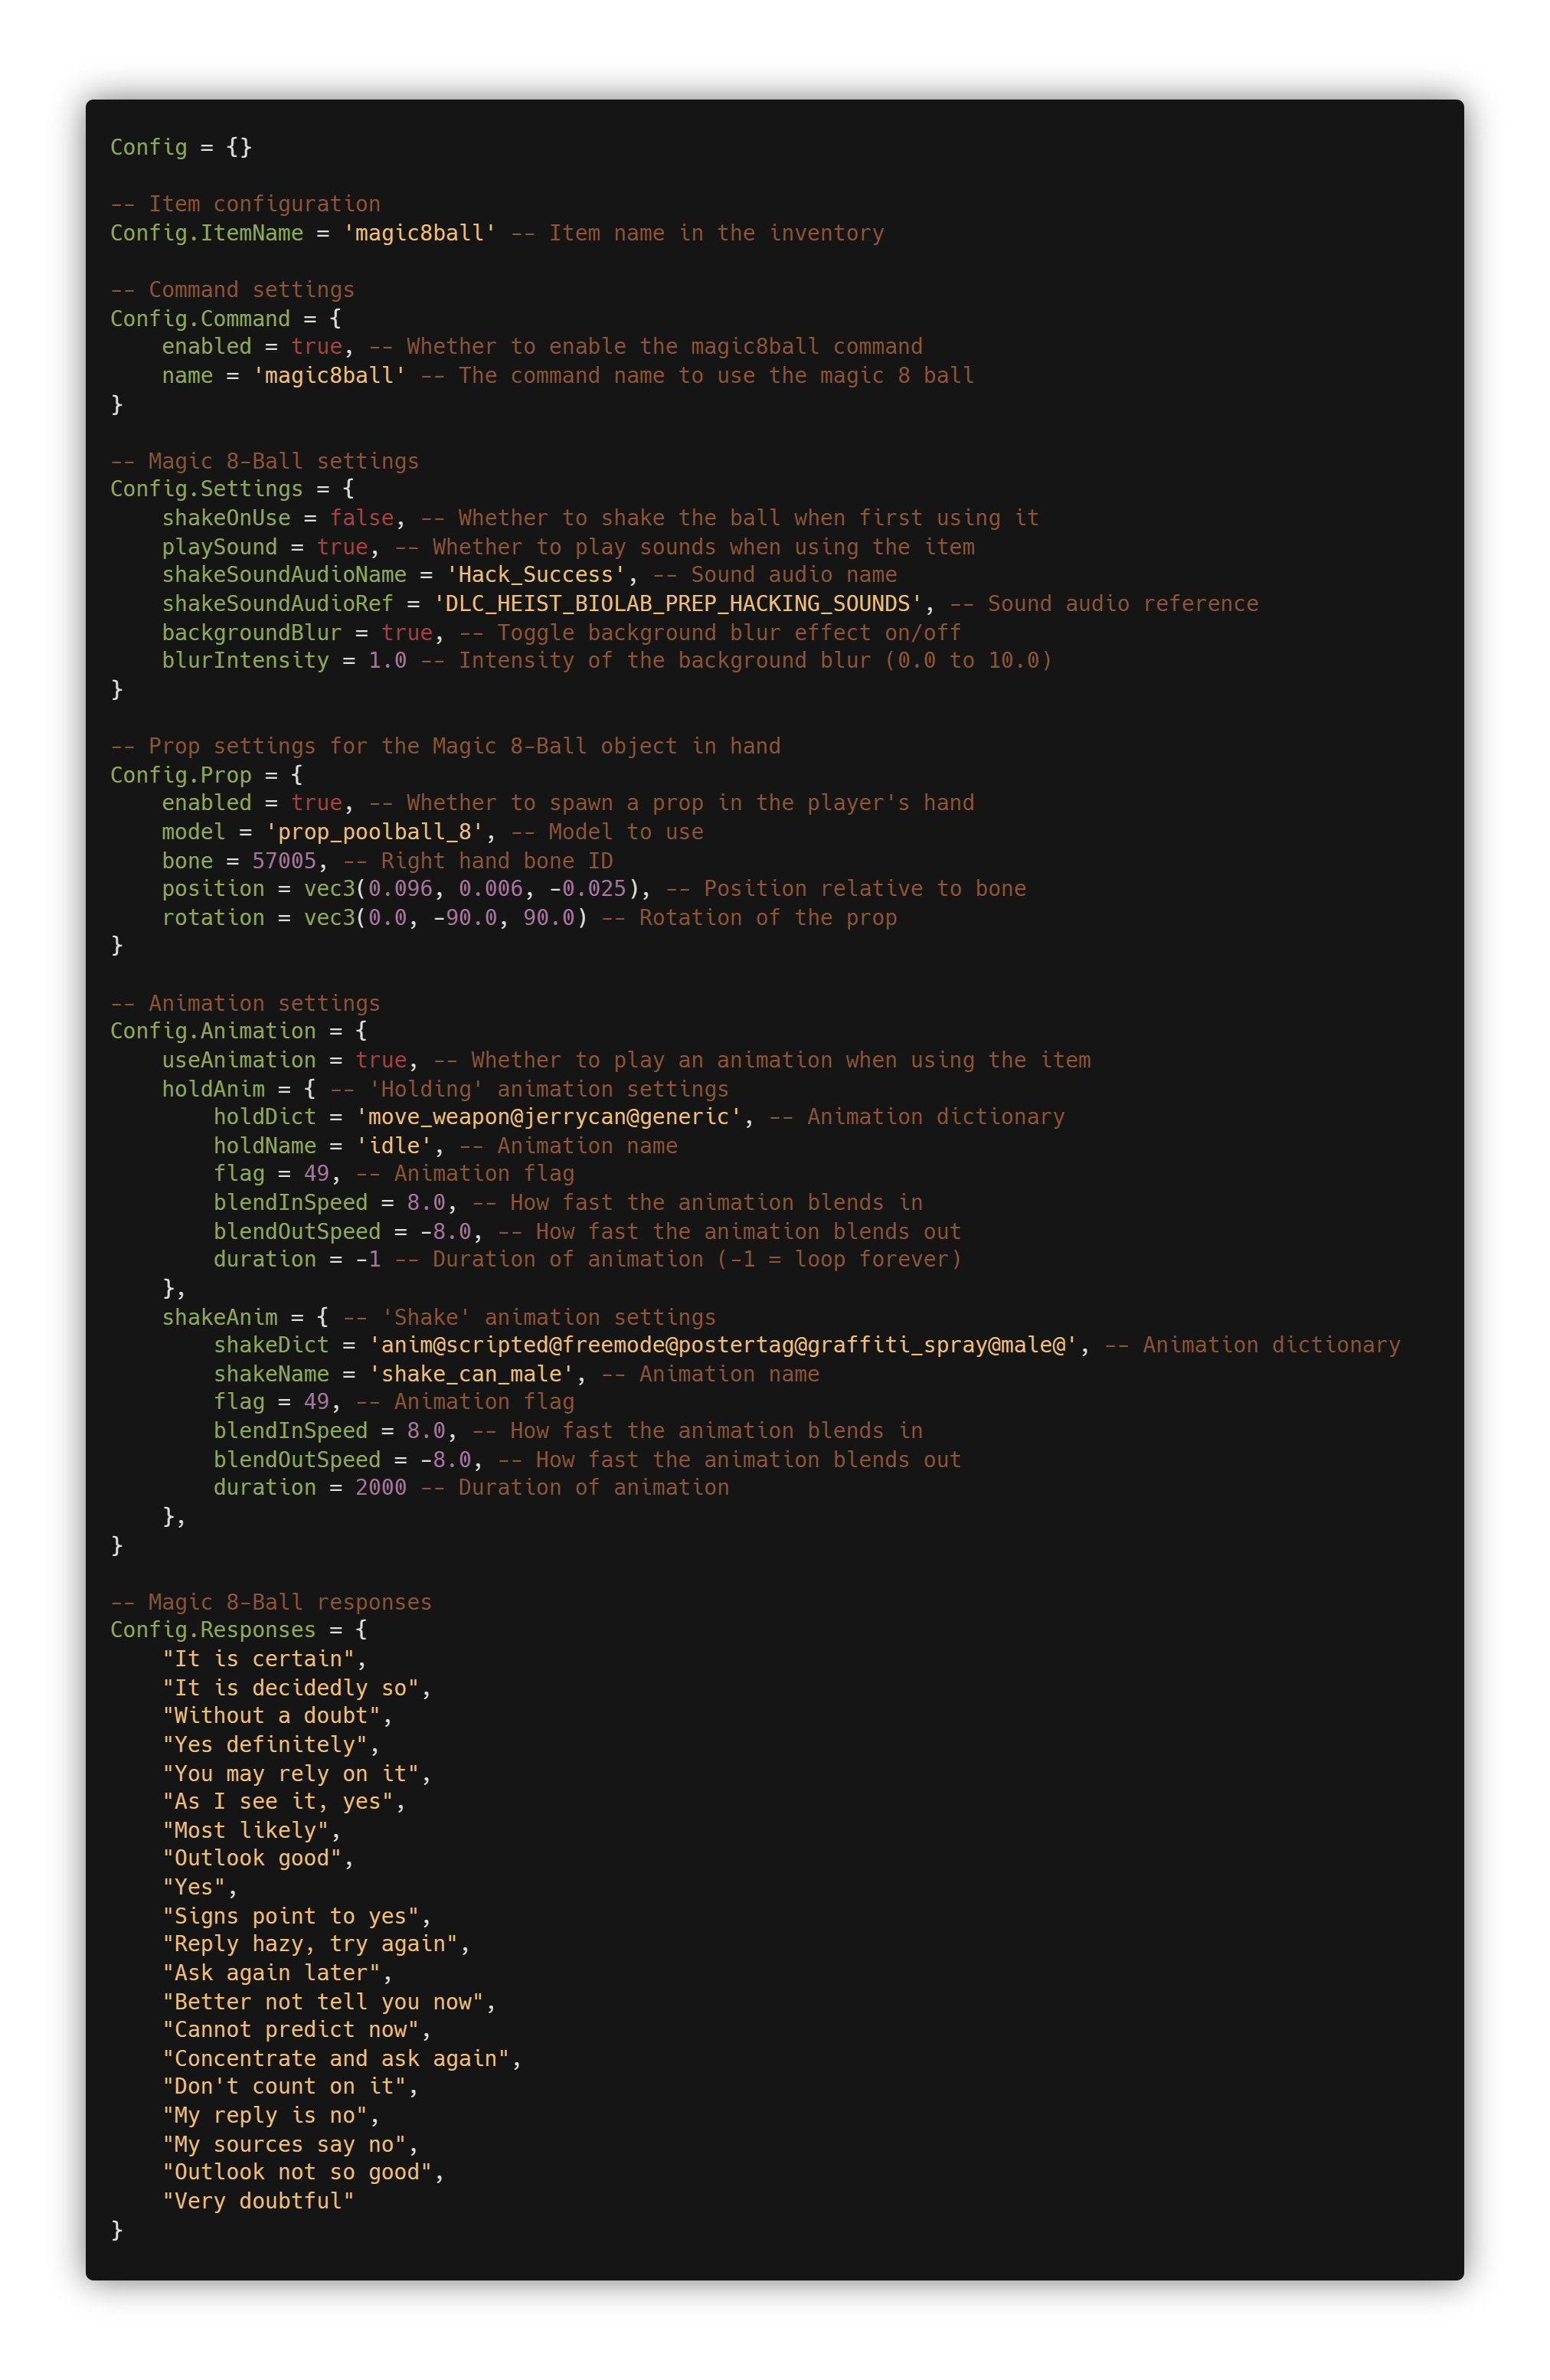Viewport: 1550px width, 2380px height.
Task: Click the blurIntensity value 1.0
Action: pyautogui.click(x=387, y=660)
